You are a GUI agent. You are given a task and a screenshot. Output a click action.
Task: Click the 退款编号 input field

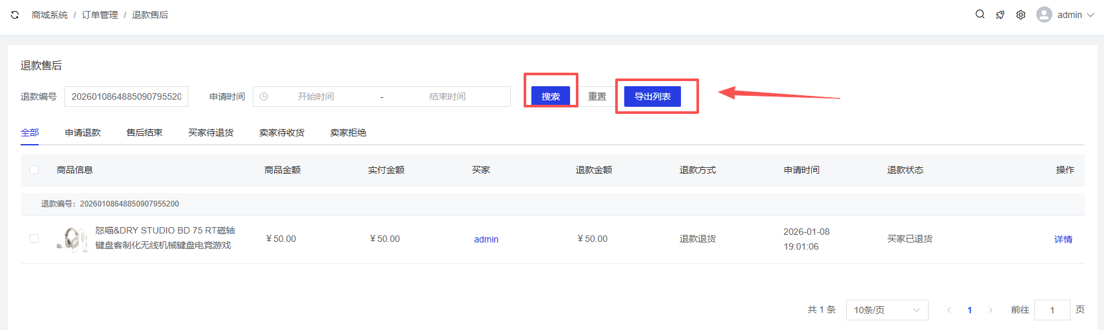pyautogui.click(x=126, y=96)
